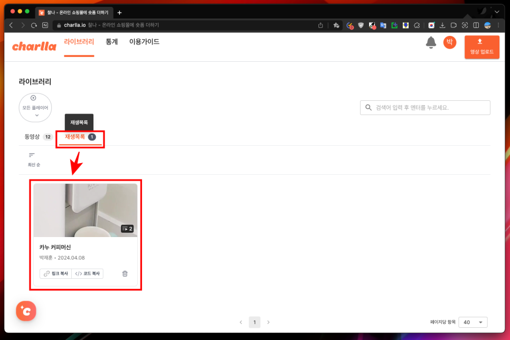Click the Korean flag extension icon
Screen dimensions: 510x340
431,25
